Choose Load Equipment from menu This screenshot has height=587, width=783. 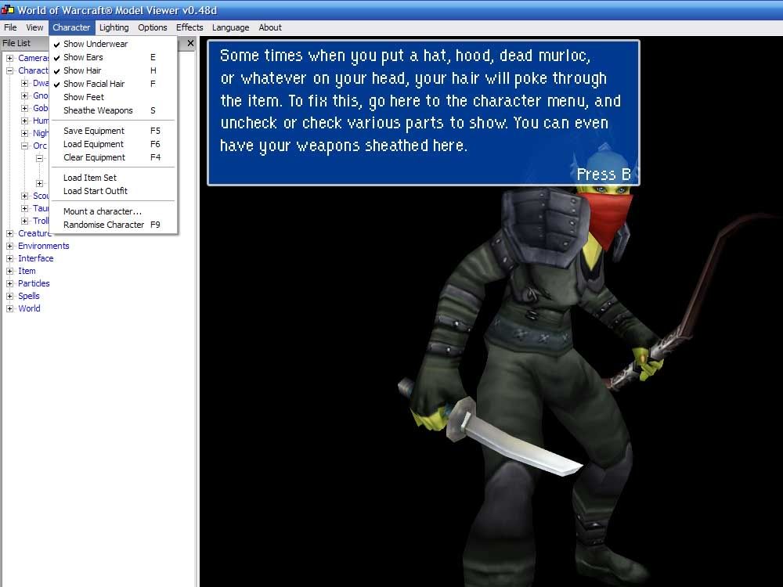(113, 144)
